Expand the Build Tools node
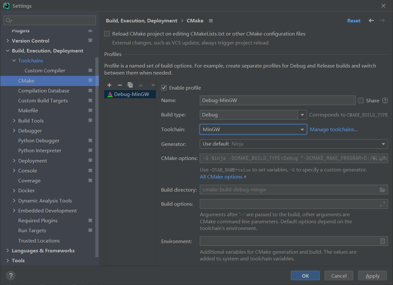The width and height of the screenshot is (393, 285). [14, 121]
